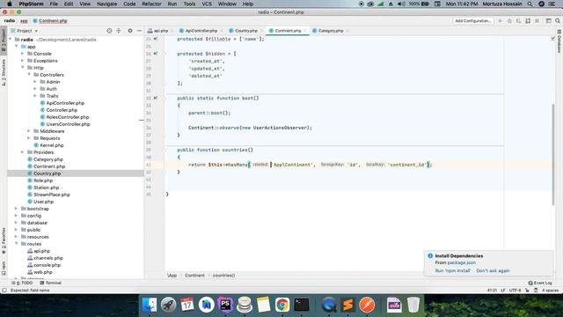Image resolution: width=563 pixels, height=317 pixels.
Task: Click the inspection checkmark at editor top-right
Action: tap(553, 39)
